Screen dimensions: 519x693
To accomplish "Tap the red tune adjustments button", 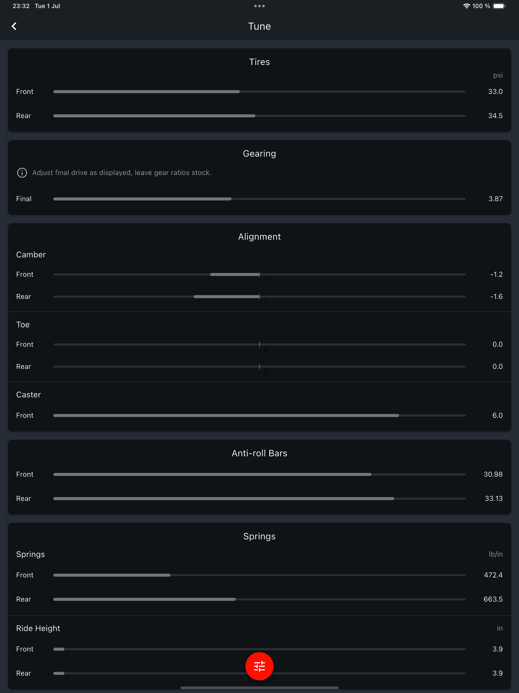I will point(259,666).
